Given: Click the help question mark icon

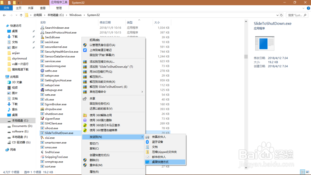Looking at the screenshot, I should tap(309, 8).
